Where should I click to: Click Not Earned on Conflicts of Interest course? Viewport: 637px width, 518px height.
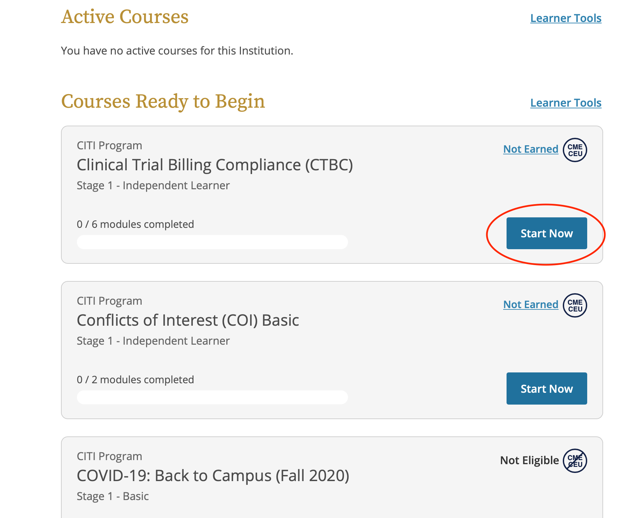531,304
